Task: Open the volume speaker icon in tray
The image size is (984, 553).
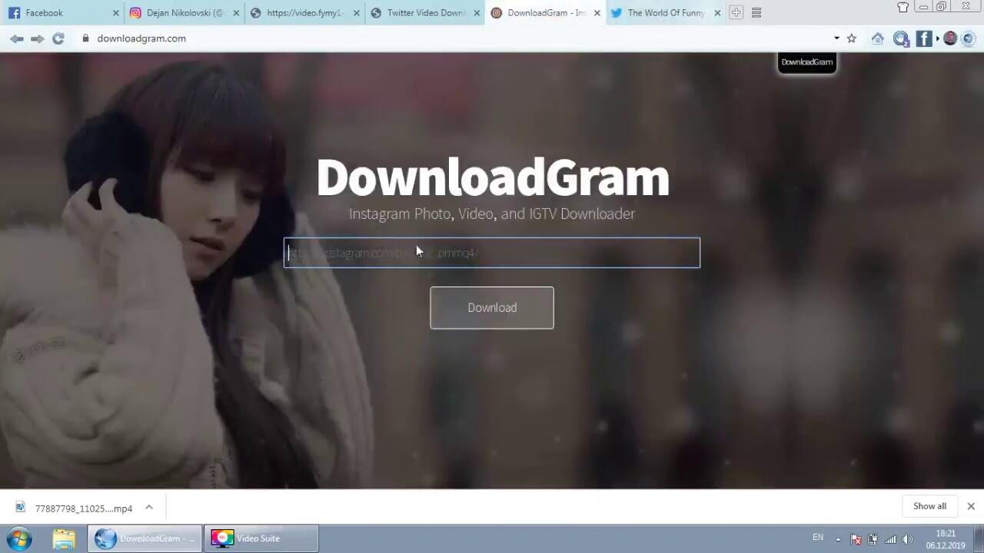Action: tap(907, 538)
